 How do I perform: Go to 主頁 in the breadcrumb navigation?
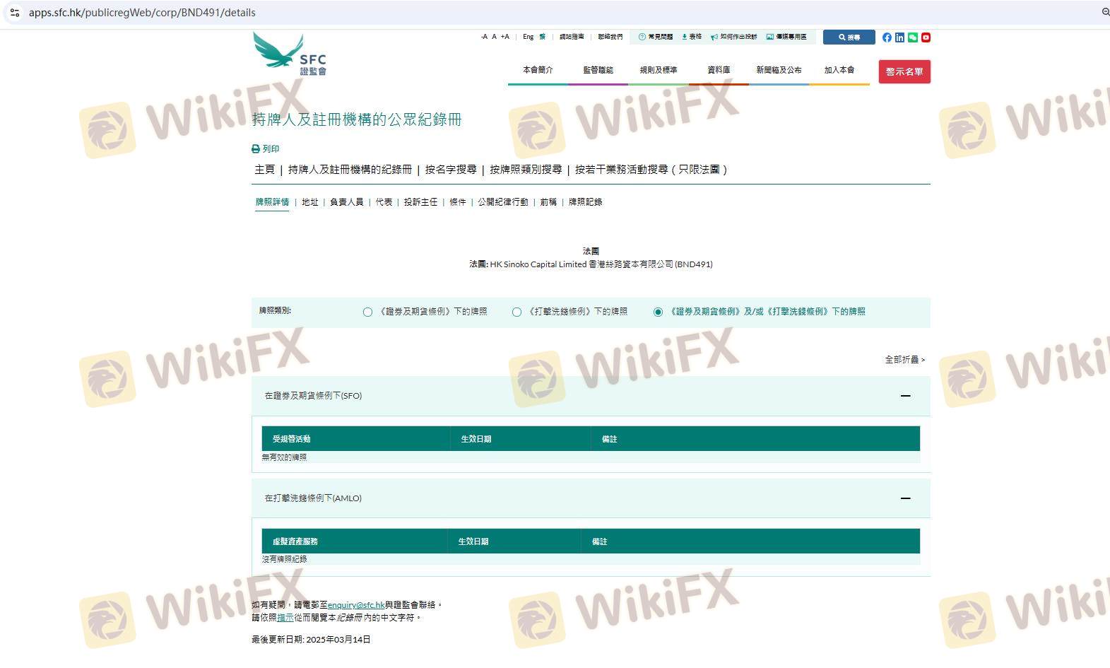coord(264,170)
